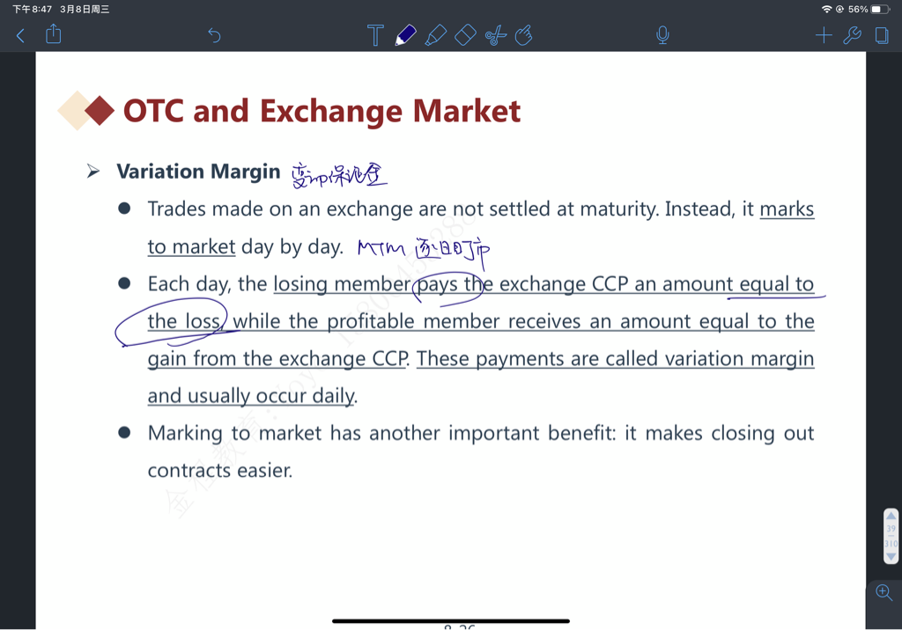Viewport: 902px width, 630px height.
Task: Select the Pen tool
Action: (405, 35)
